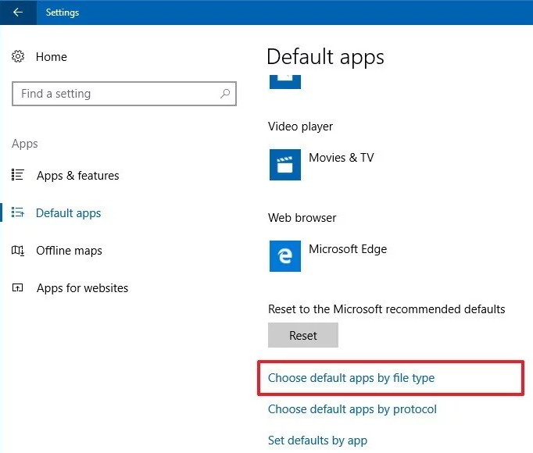Change web browser from Microsoft Edge label
Viewport: 533px width, 453px height.
(348, 249)
